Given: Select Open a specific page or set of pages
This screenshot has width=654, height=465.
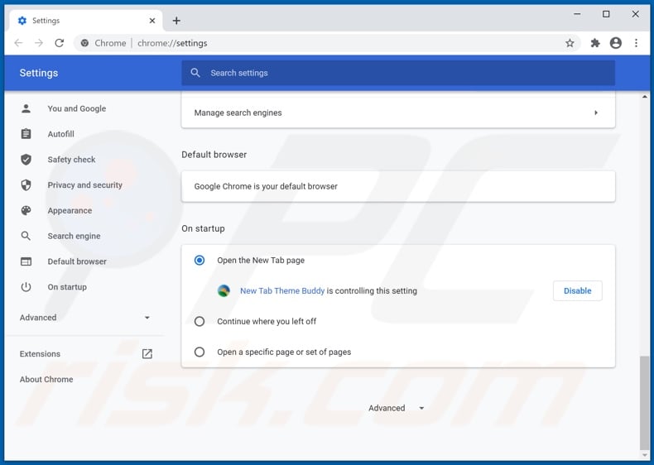Looking at the screenshot, I should click(200, 352).
